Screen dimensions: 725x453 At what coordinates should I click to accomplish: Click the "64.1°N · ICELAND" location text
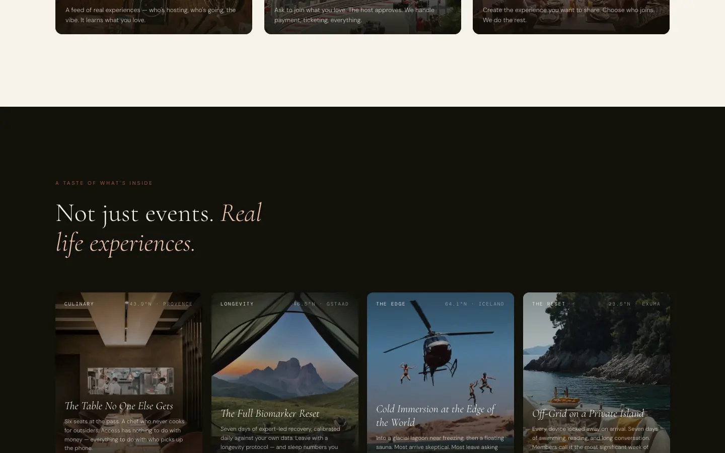point(475,304)
